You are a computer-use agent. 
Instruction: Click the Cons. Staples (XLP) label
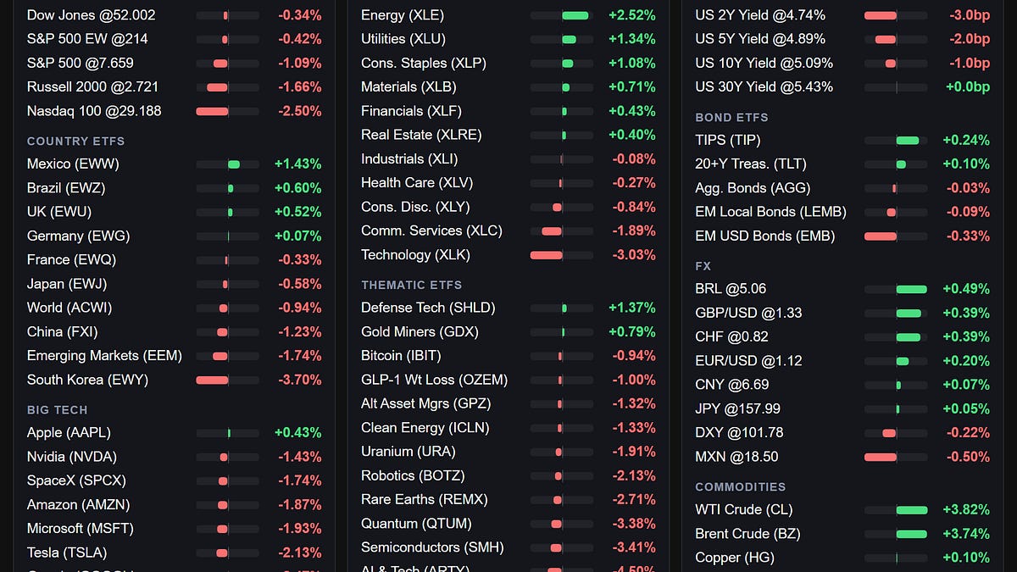click(x=424, y=63)
